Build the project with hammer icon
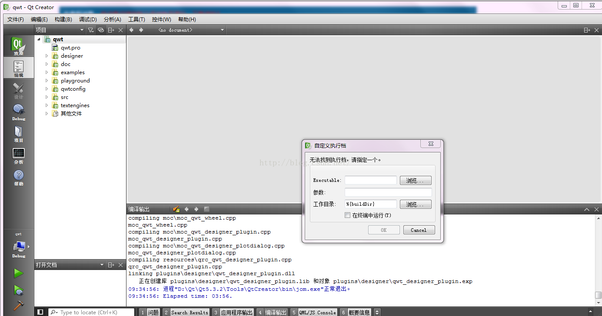This screenshot has height=316, width=602. [18, 306]
